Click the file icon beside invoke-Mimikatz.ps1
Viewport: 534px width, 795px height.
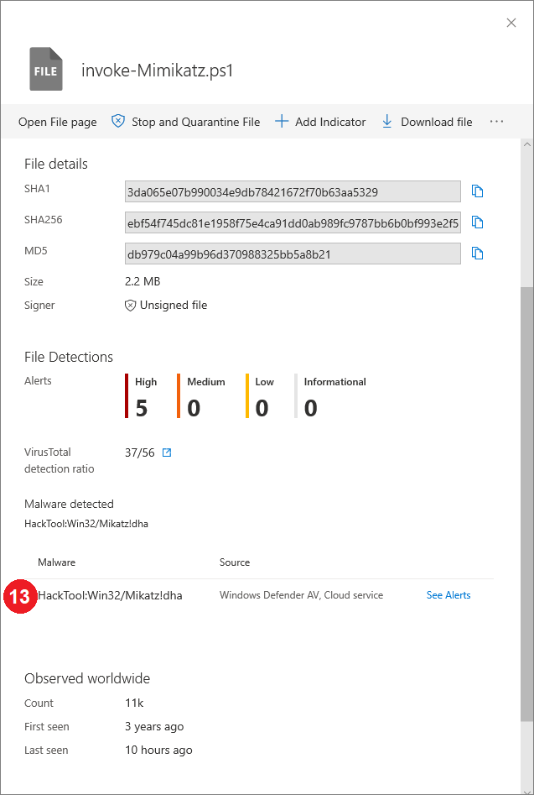click(x=46, y=70)
